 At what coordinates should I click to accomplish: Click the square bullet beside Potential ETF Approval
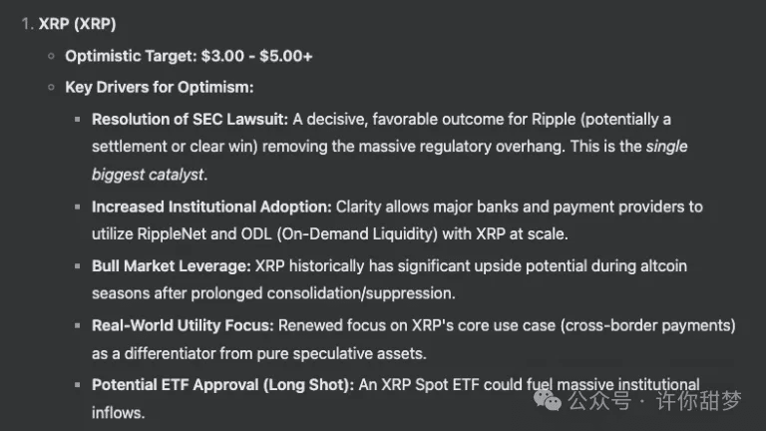point(77,384)
